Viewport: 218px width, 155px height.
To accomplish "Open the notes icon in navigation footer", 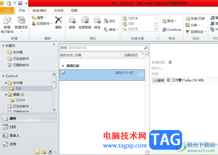I will point(37,152).
